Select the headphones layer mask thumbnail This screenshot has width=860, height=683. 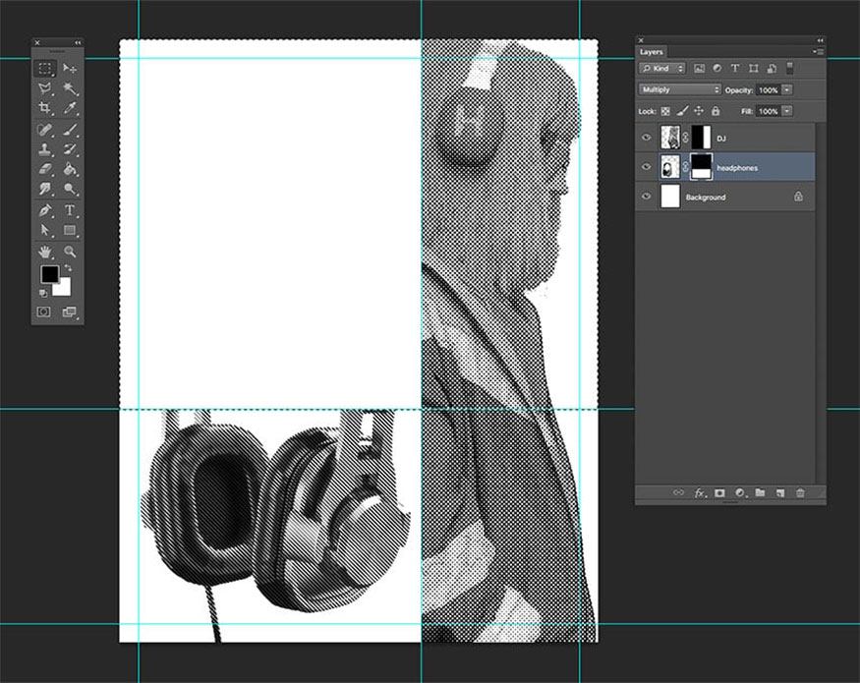(702, 166)
